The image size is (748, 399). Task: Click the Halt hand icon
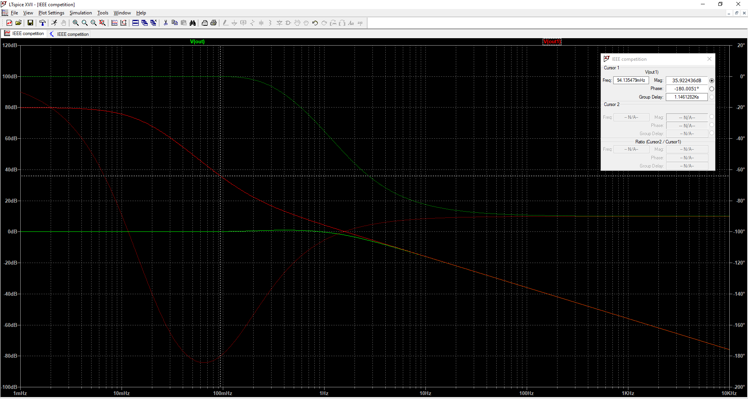[64, 23]
